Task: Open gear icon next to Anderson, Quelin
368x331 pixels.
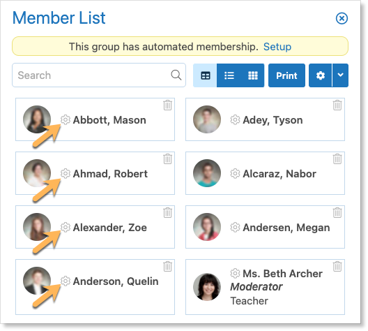Action: (66, 281)
